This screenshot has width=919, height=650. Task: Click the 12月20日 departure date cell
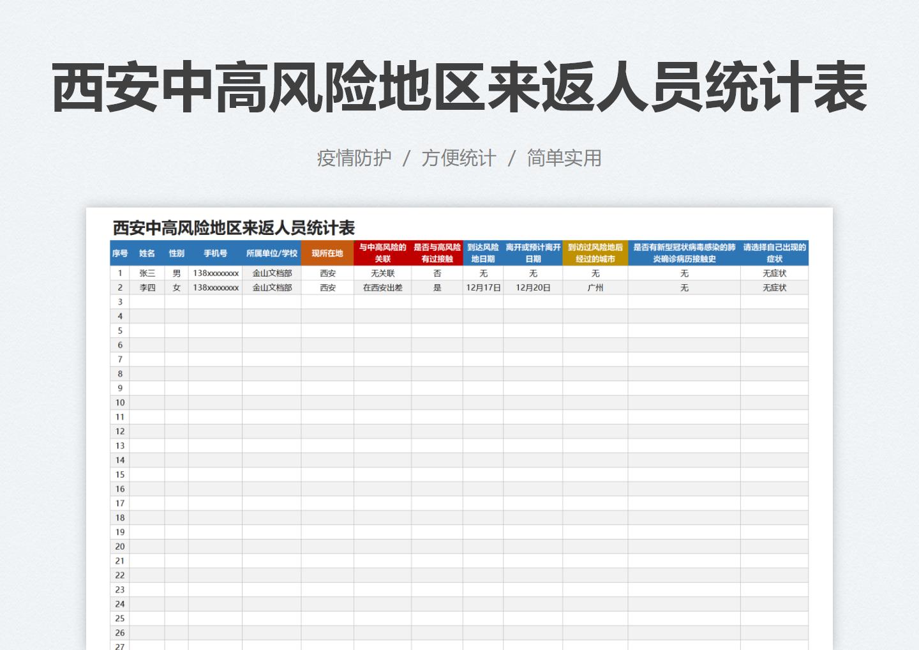tap(533, 287)
